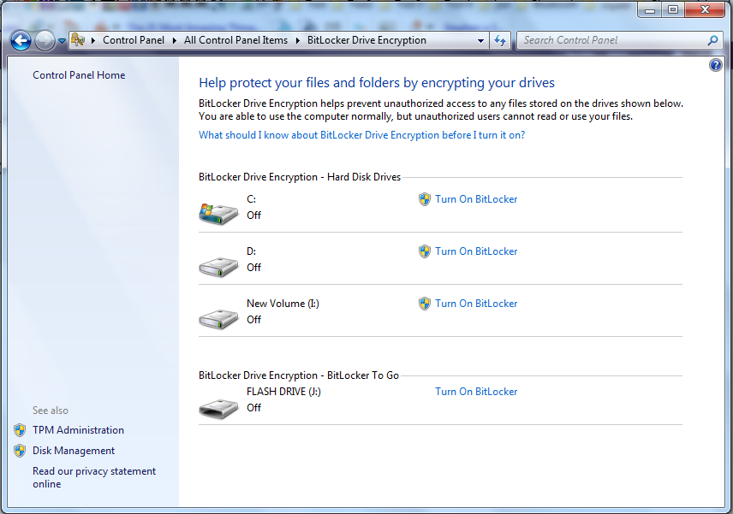Image resolution: width=733 pixels, height=514 pixels.
Task: Click the Help protect your files heading
Action: pos(377,83)
